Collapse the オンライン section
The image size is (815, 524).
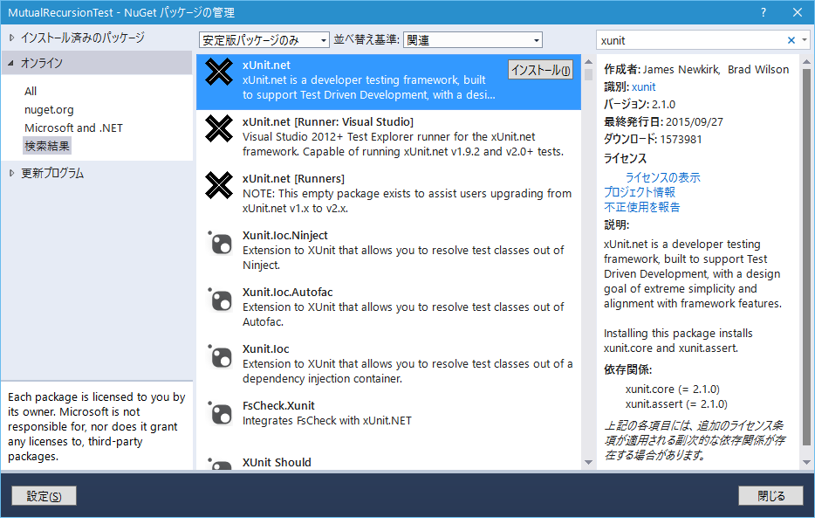[x=11, y=63]
